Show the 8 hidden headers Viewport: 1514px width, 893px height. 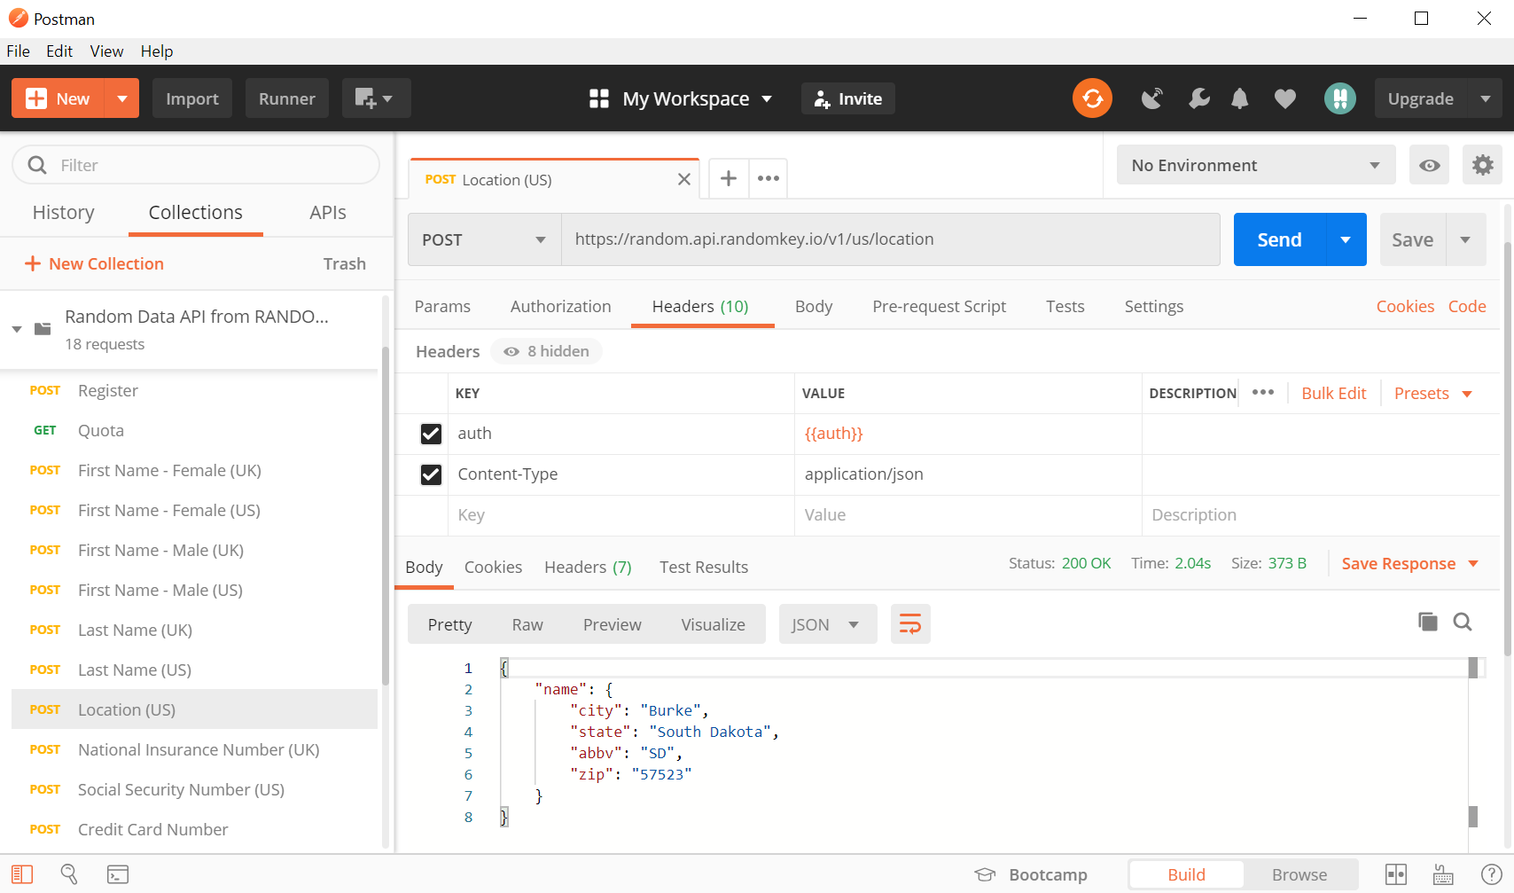pyautogui.click(x=546, y=351)
